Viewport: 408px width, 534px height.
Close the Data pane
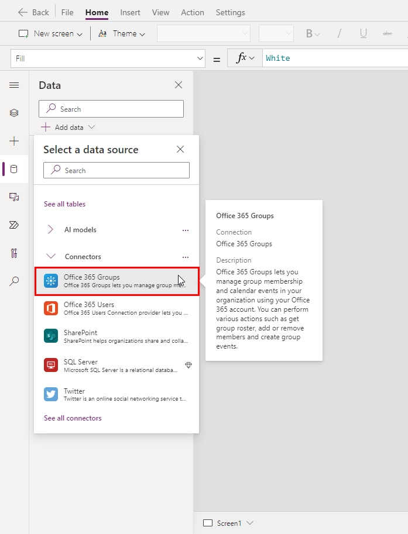[179, 85]
